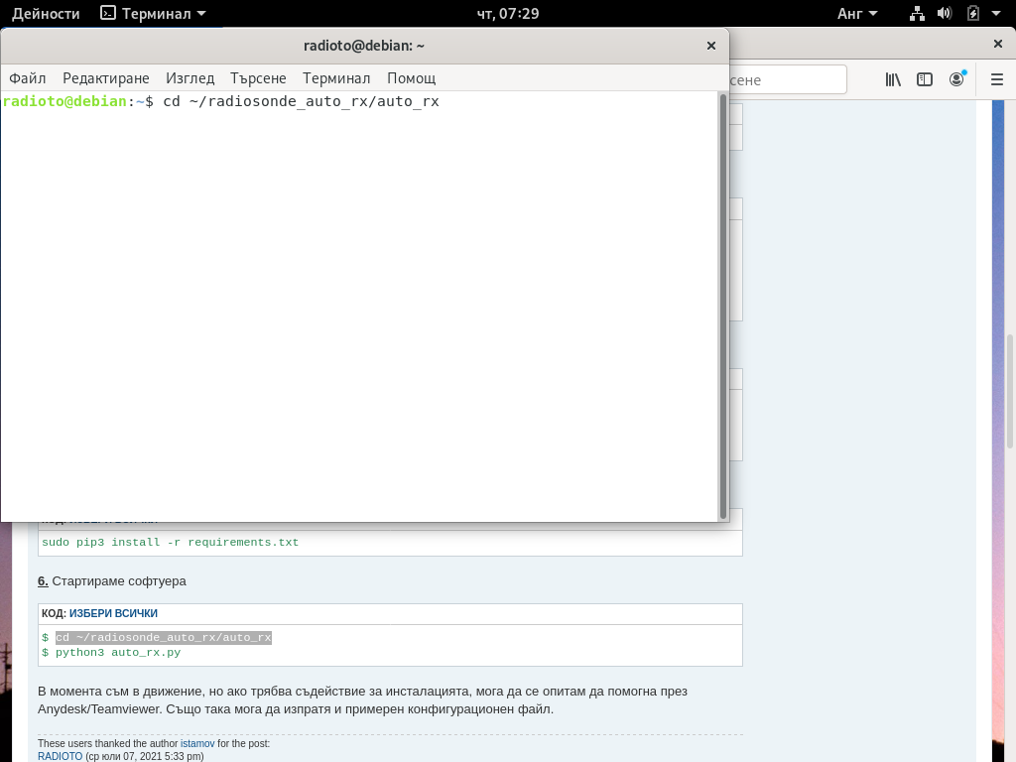Open the Дейности activities overview
1016x762 pixels.
(46, 14)
